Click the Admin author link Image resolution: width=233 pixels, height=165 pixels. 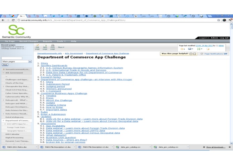[221, 46]
